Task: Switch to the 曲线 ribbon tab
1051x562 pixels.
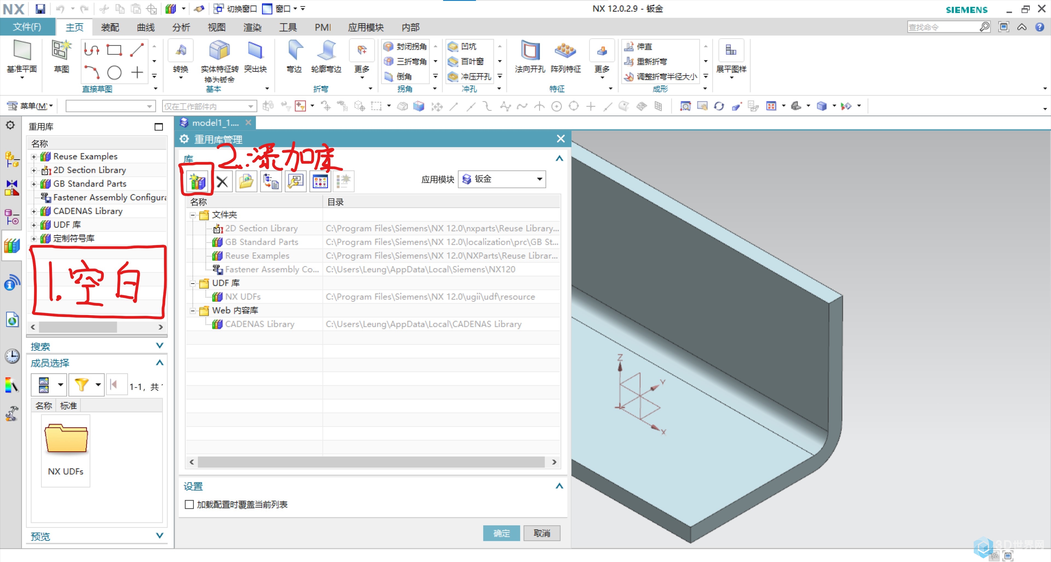Action: 146,27
